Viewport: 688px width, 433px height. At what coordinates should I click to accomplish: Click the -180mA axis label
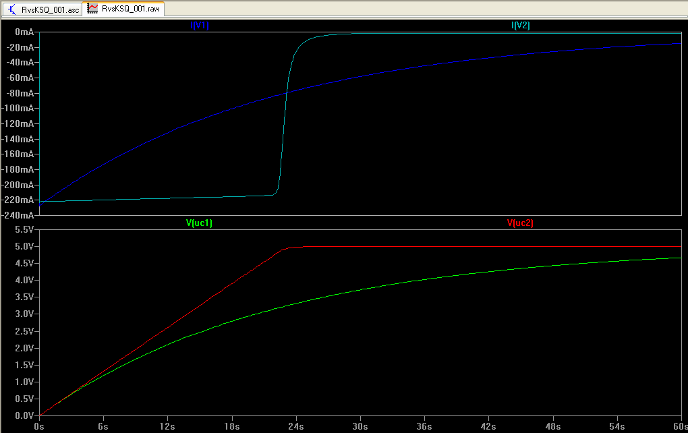[x=18, y=169]
